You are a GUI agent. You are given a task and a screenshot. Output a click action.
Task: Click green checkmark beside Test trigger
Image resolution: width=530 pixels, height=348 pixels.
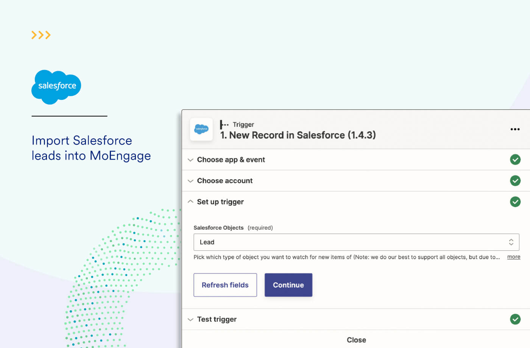coord(515,319)
